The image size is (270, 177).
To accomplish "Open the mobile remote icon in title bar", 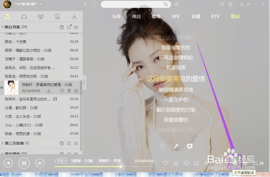I will [242, 4].
